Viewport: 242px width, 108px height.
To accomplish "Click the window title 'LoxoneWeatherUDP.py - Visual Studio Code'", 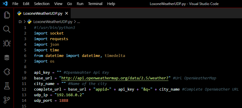I will (184, 4).
